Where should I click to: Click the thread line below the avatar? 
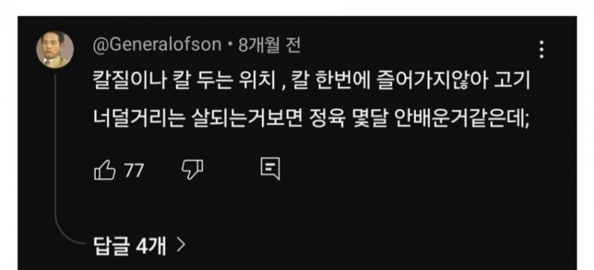pos(55,151)
